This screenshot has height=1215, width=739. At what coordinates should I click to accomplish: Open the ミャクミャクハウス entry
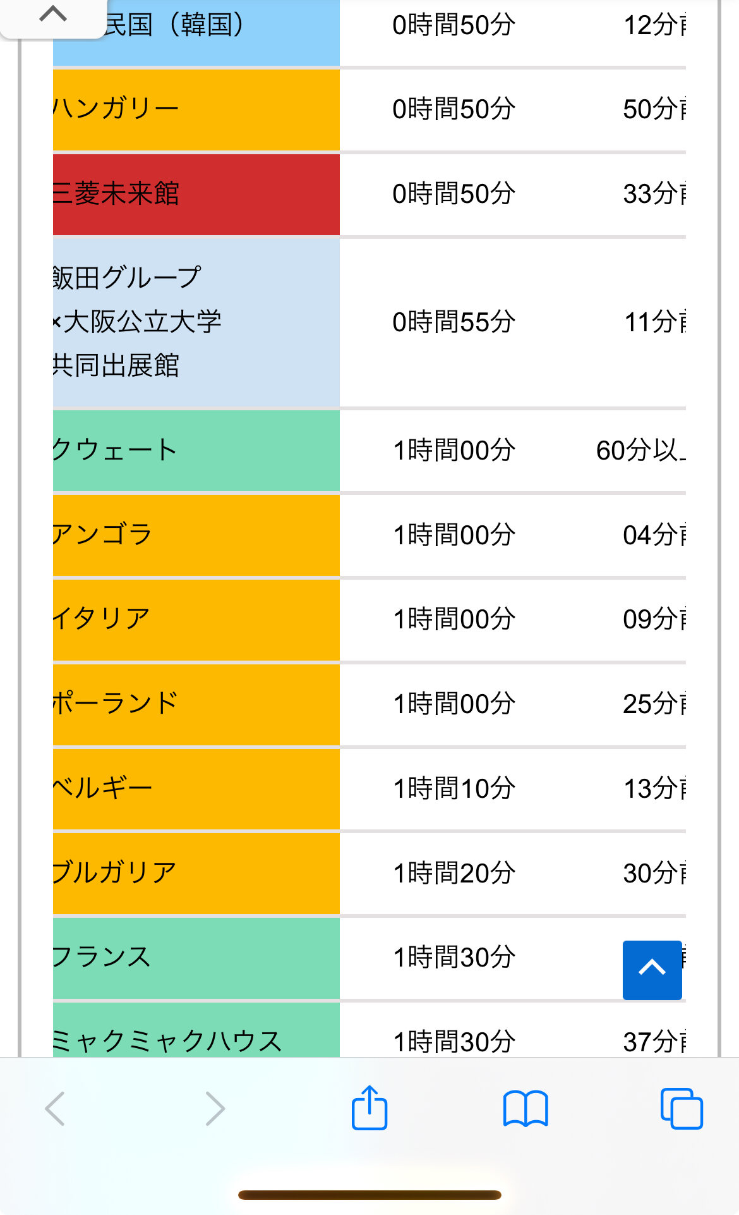pos(196,1032)
